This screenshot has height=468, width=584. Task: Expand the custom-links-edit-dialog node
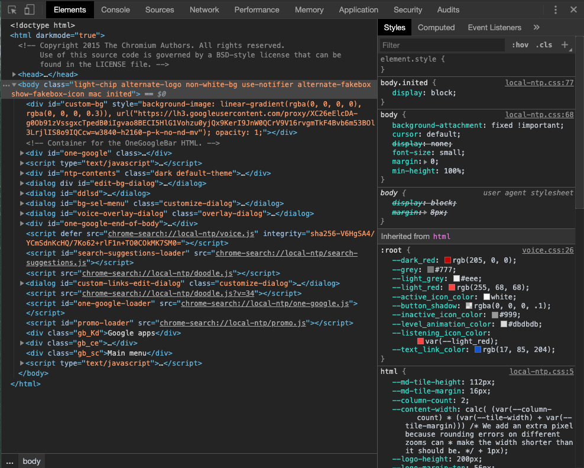pyautogui.click(x=22, y=283)
